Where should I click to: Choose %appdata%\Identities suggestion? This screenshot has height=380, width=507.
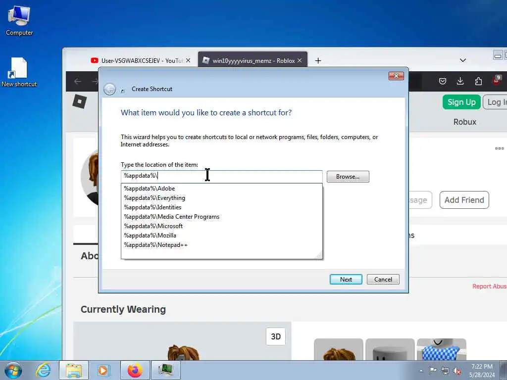221,207
